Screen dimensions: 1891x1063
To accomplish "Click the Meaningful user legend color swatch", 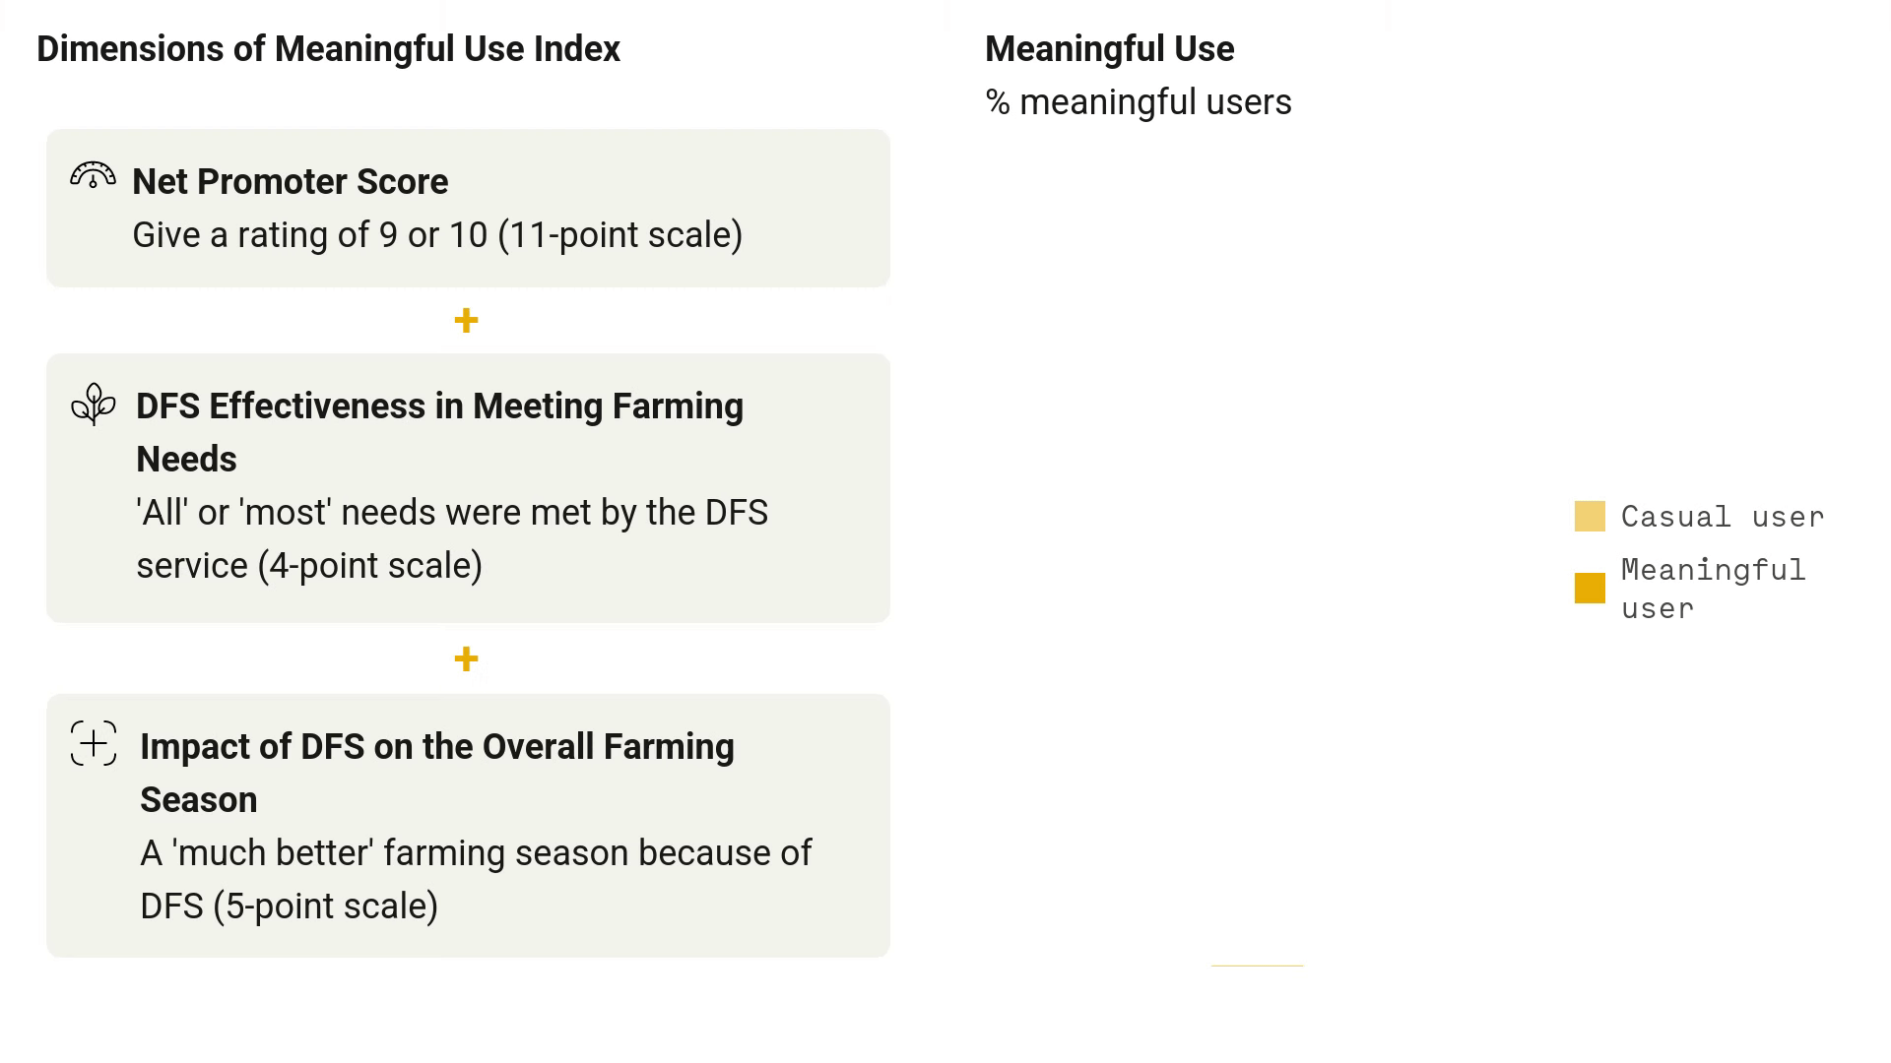I will 1590,588.
